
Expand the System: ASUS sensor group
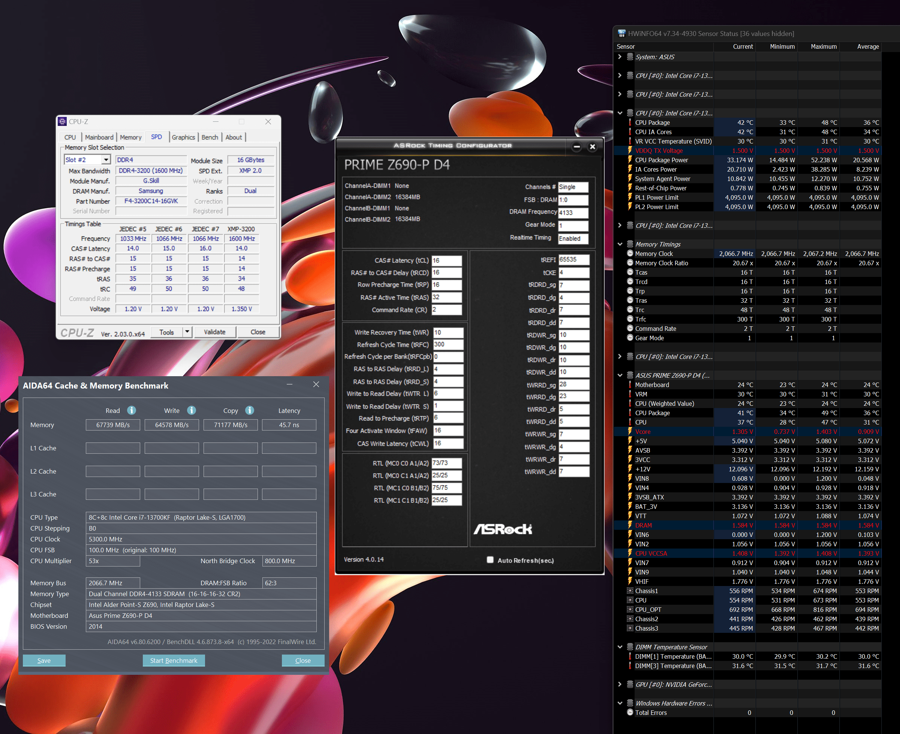(x=620, y=57)
